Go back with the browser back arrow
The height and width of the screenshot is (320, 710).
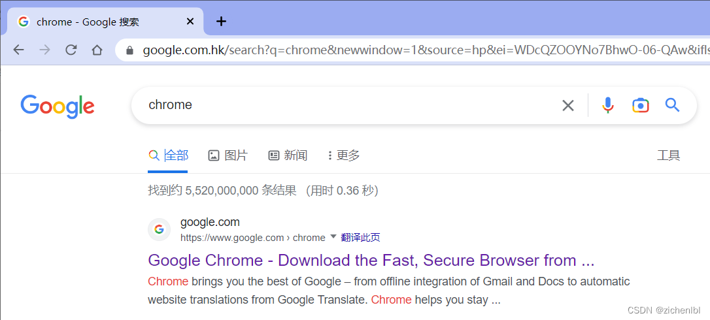pyautogui.click(x=18, y=50)
